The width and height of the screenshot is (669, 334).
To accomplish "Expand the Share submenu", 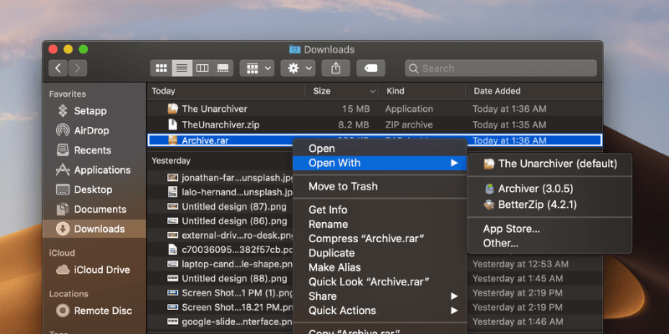I will pyautogui.click(x=380, y=296).
